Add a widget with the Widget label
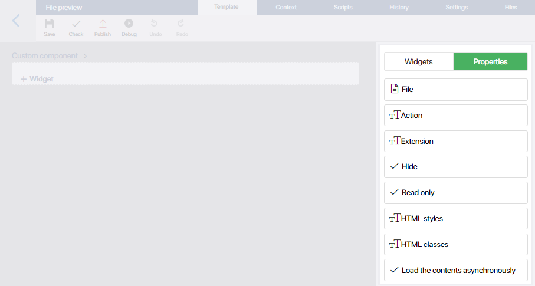 [41, 79]
